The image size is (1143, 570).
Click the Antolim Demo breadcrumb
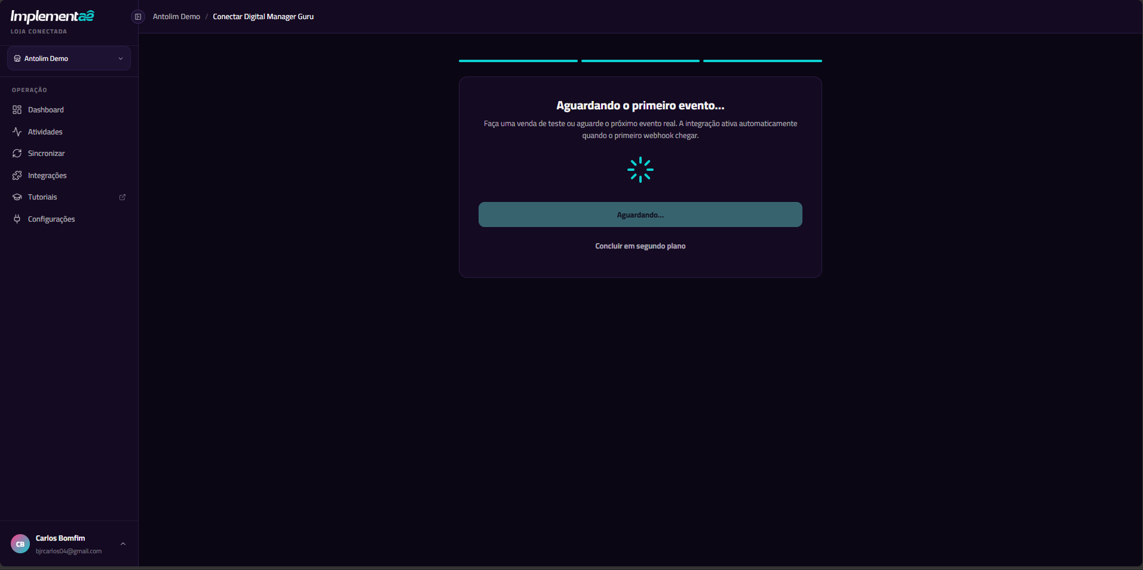[176, 17]
